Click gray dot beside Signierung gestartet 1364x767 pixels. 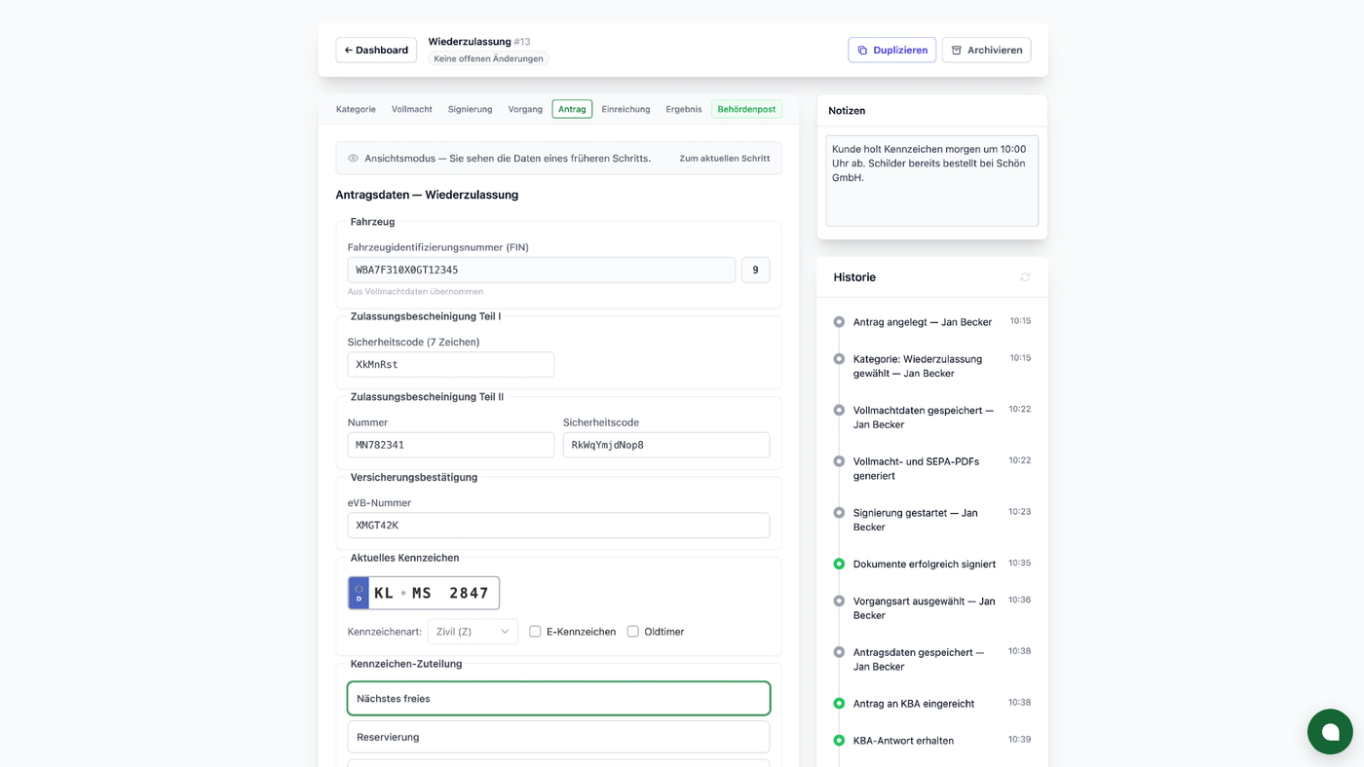click(839, 512)
